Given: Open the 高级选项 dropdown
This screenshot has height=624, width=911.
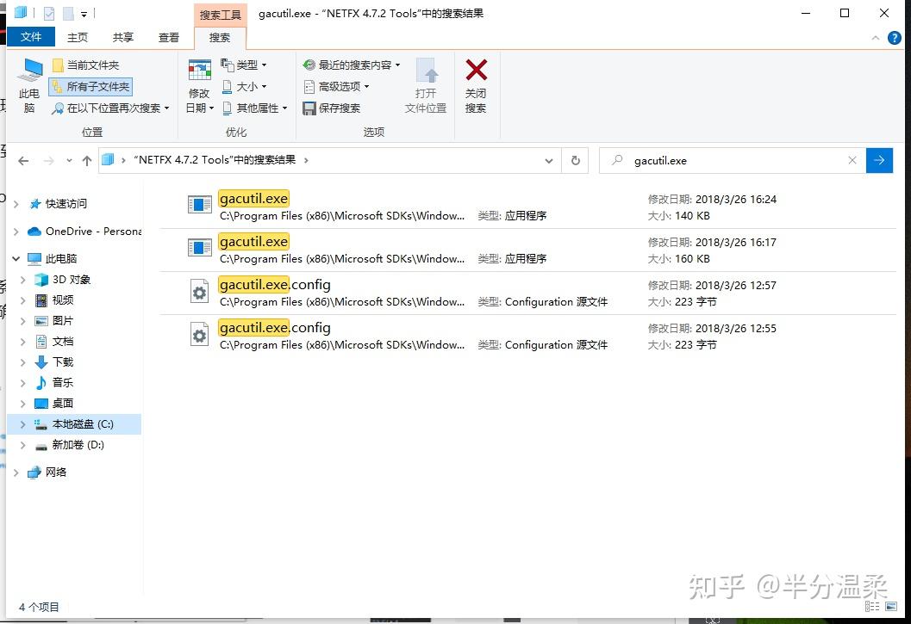Looking at the screenshot, I should (336, 86).
